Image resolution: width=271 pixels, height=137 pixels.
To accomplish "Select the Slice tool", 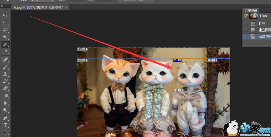I will click(x=5, y=44).
